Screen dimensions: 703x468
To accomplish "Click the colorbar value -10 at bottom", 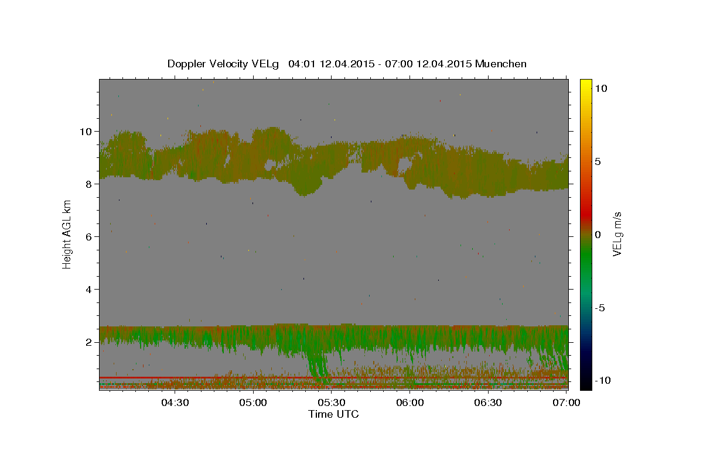I will (603, 380).
